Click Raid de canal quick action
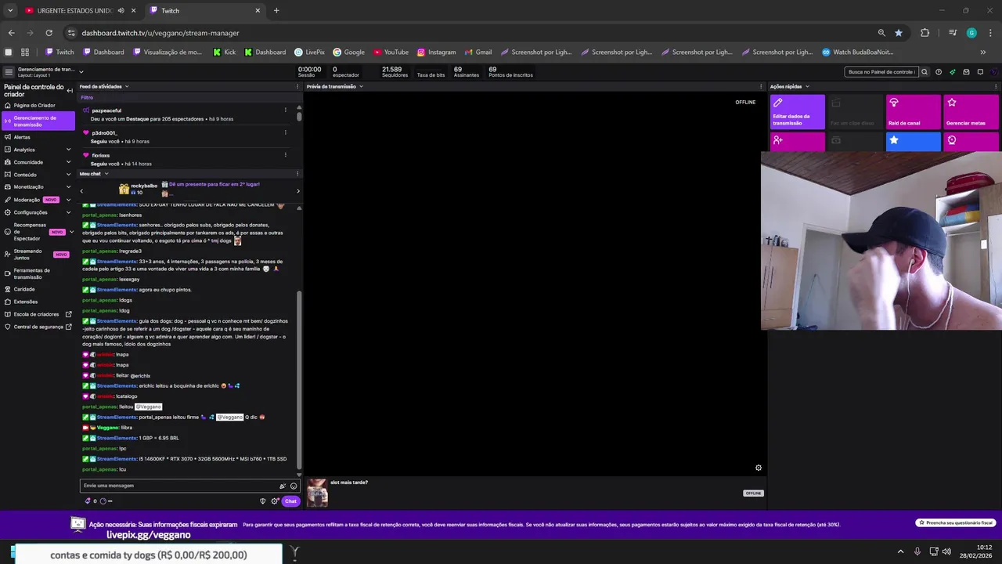This screenshot has width=1002, height=564. (914, 112)
